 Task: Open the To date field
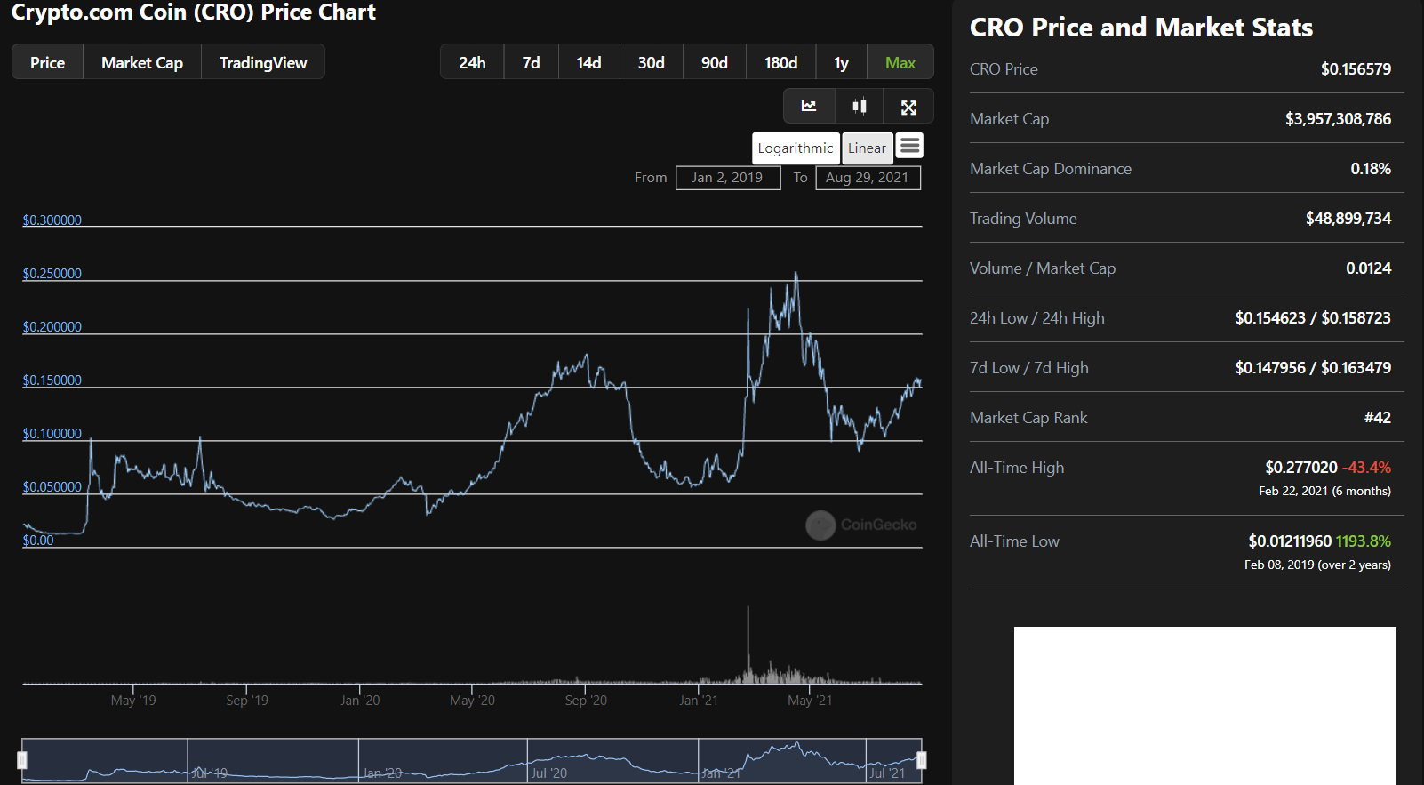pos(868,178)
